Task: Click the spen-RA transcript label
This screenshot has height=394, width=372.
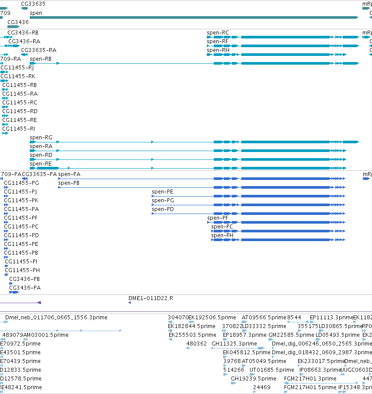Action: pyautogui.click(x=41, y=146)
